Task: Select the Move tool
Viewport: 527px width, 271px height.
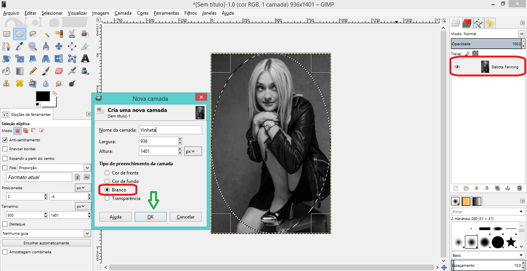Action: tap(59, 46)
